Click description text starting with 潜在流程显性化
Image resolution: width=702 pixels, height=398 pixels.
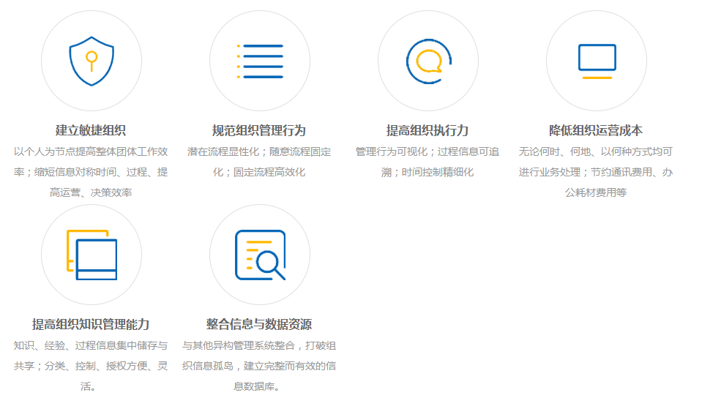(259, 162)
